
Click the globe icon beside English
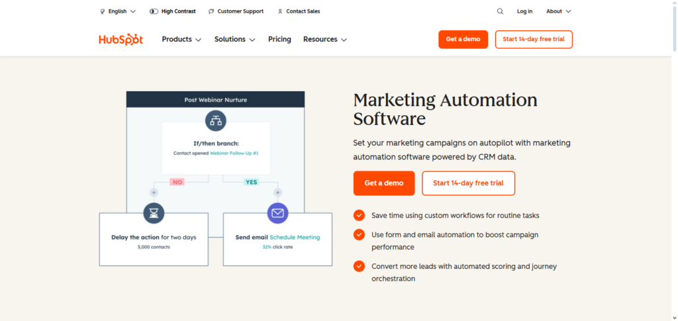(x=103, y=12)
